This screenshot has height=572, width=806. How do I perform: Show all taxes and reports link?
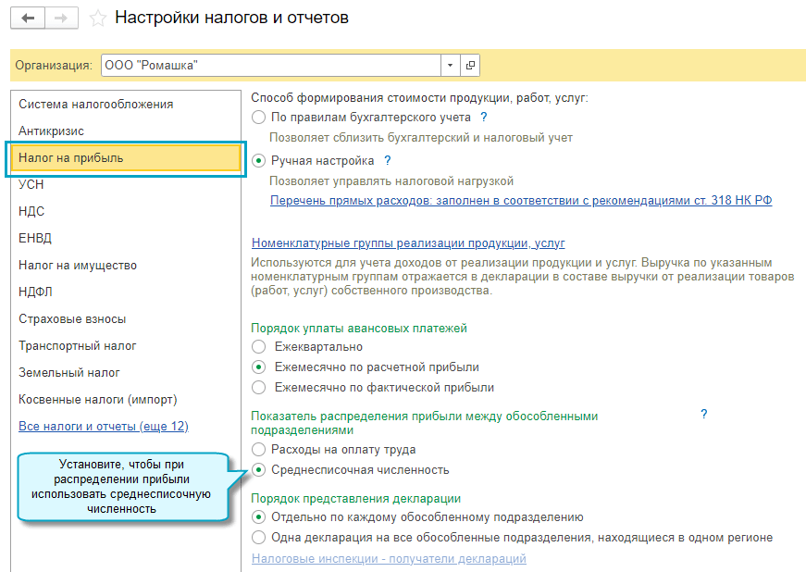tap(104, 426)
